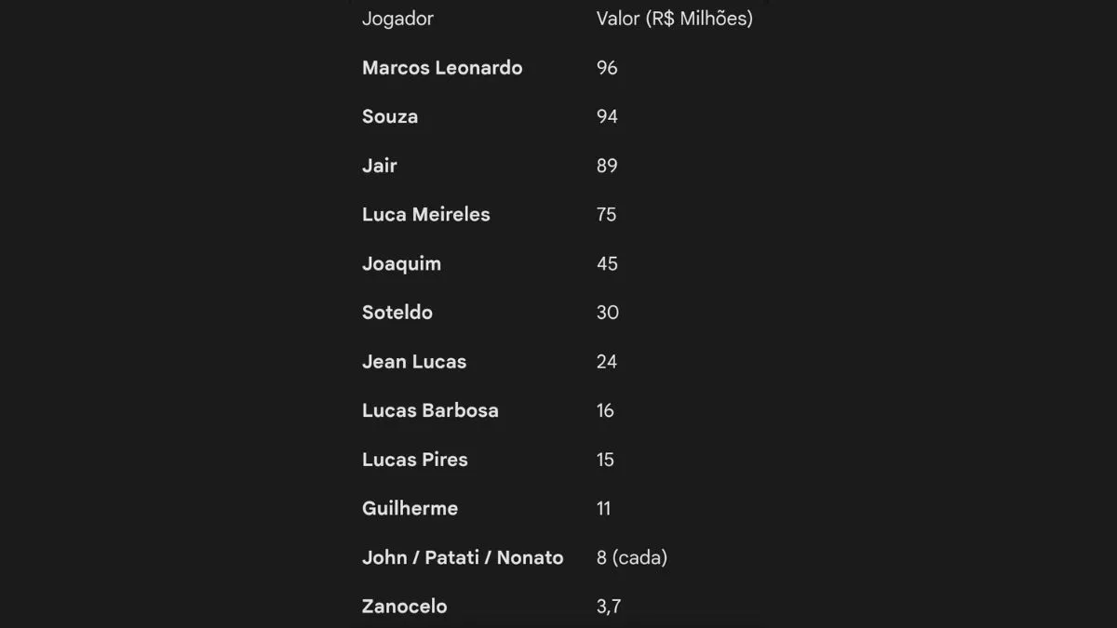Click the Soteldo player name
Image resolution: width=1117 pixels, height=628 pixels.
click(x=397, y=313)
